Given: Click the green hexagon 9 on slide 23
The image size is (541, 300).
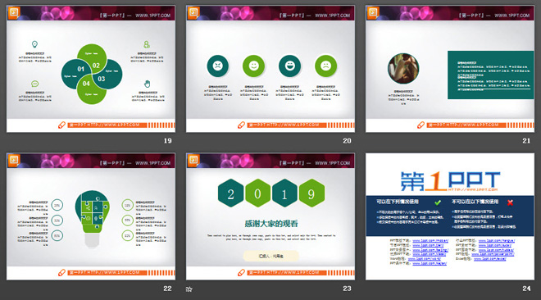Looking at the screenshot, I should pyautogui.click(x=311, y=193).
